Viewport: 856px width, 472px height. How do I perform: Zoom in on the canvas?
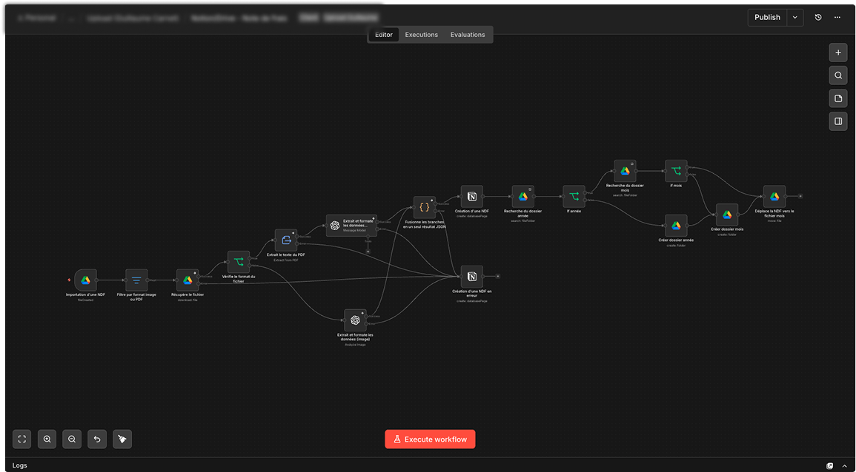click(47, 439)
